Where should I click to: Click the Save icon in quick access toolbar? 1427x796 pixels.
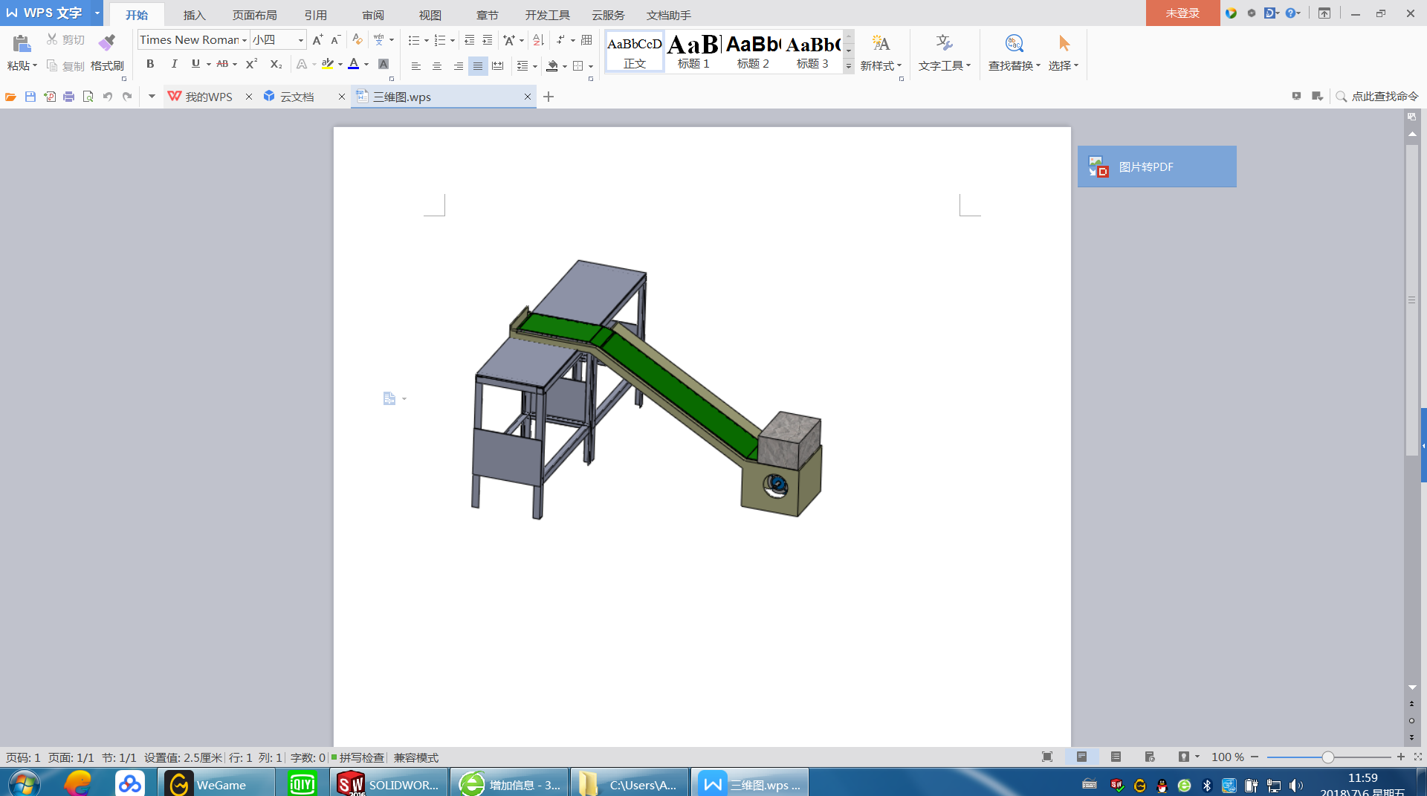pyautogui.click(x=30, y=97)
